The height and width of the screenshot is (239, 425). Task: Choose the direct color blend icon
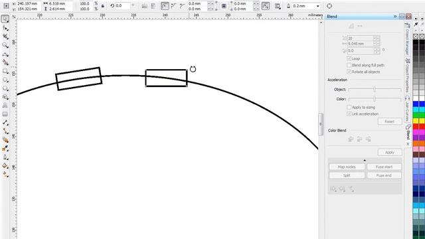click(x=351, y=139)
